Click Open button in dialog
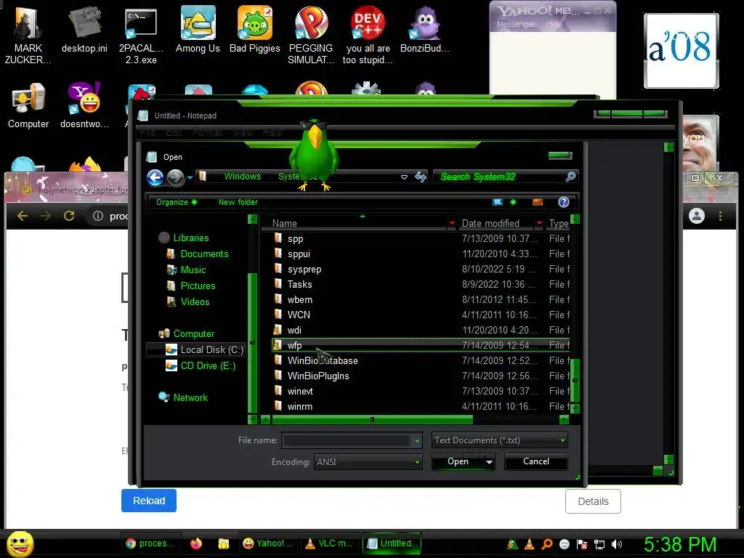Image resolution: width=744 pixels, height=558 pixels. 458,461
